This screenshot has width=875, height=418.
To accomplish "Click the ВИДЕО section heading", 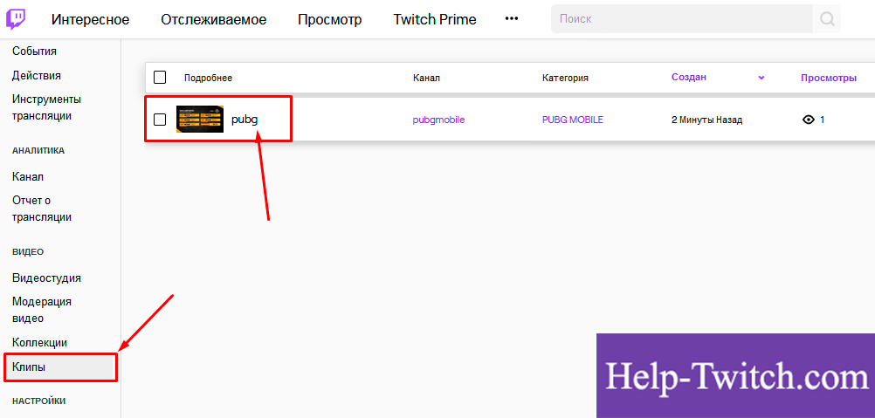I will tap(28, 252).
